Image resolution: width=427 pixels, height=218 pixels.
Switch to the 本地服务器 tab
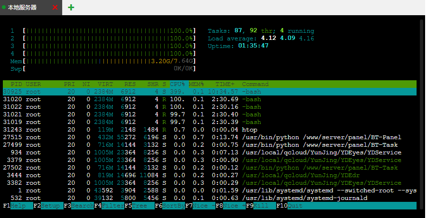click(x=31, y=7)
